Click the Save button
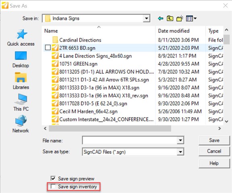The height and width of the screenshot is (193, 232). point(214,140)
